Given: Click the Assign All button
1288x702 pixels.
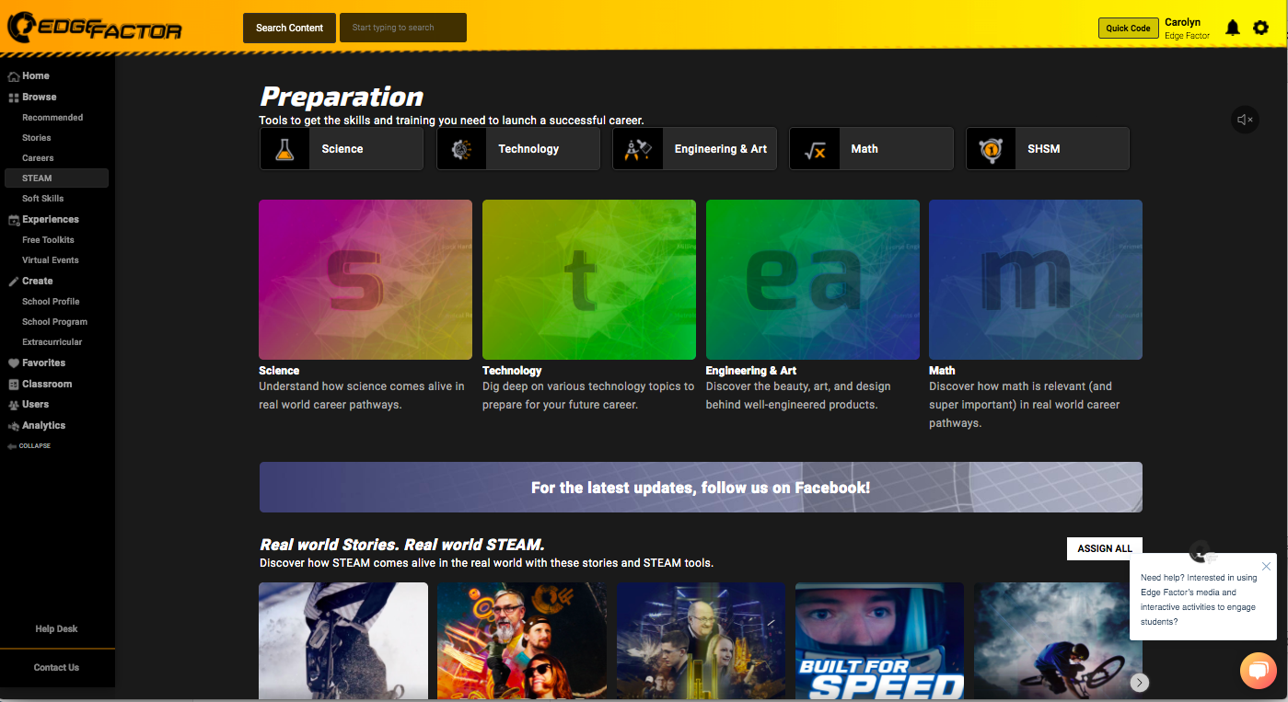Looking at the screenshot, I should 1104,548.
